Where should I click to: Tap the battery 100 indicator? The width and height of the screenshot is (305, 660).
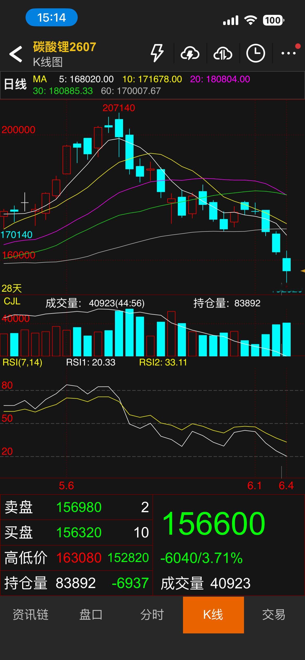coord(273,20)
